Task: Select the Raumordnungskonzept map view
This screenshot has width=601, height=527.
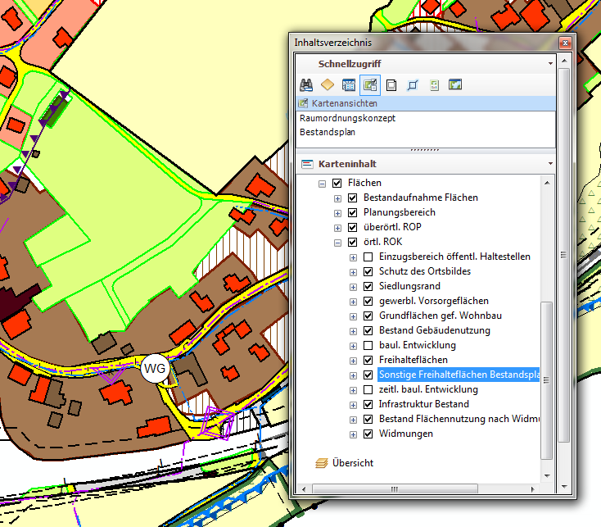Action: coord(347,118)
